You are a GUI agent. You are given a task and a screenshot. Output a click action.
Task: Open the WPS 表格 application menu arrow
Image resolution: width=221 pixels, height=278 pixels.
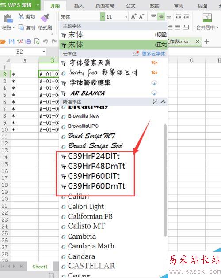coord(38,5)
